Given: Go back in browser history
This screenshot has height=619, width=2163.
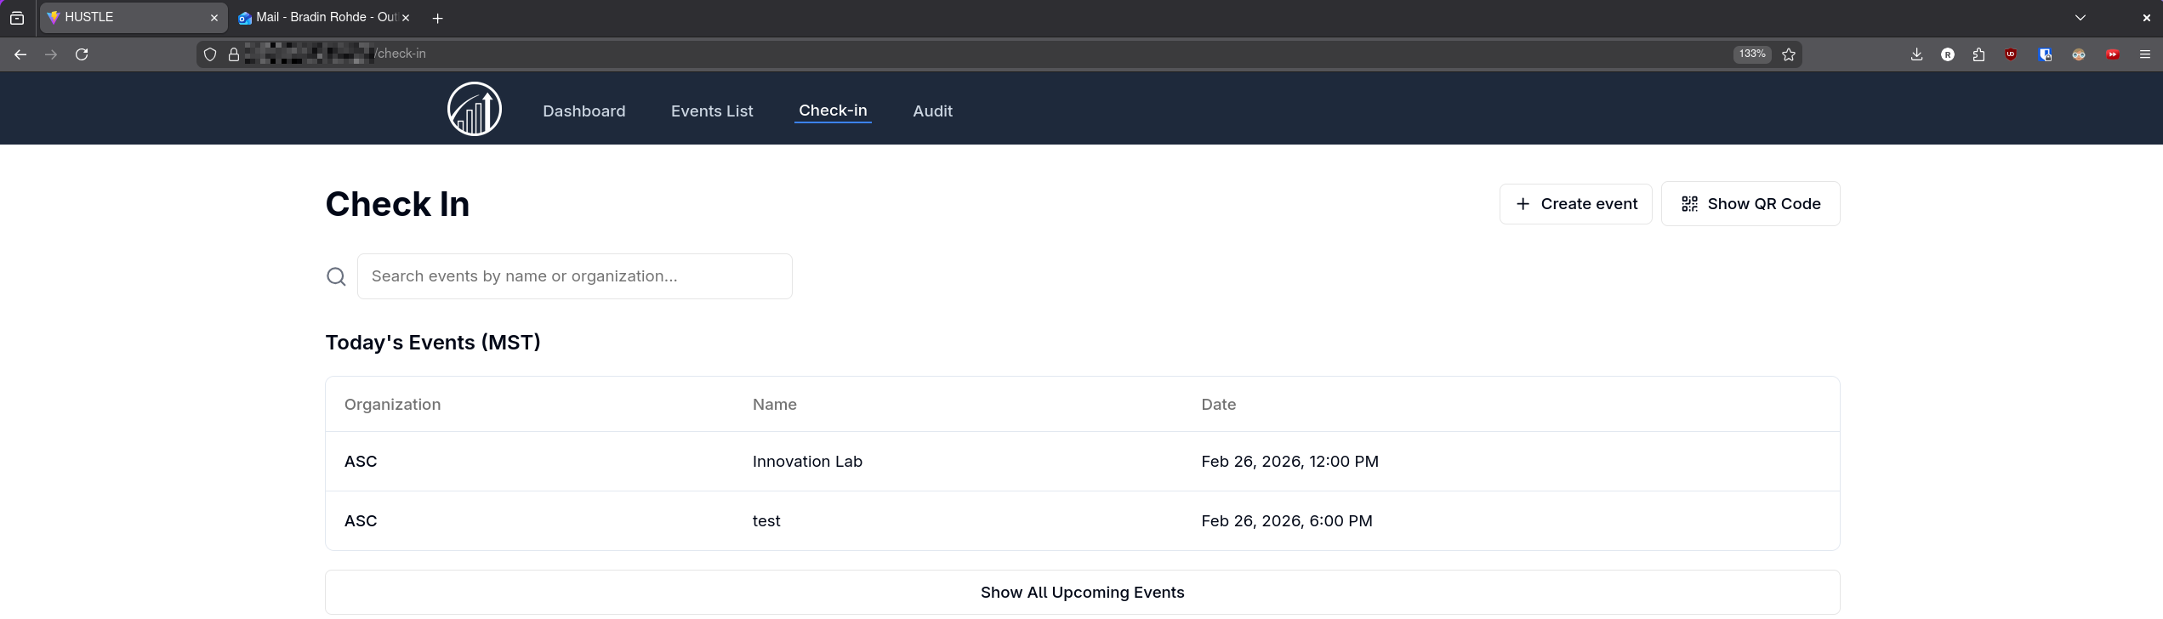Looking at the screenshot, I should click(x=20, y=54).
